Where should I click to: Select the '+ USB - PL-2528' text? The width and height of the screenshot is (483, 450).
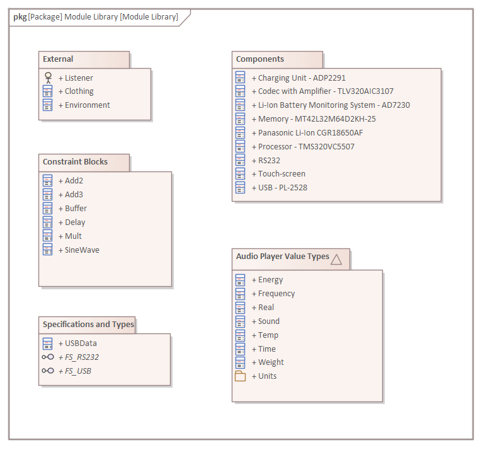click(280, 188)
